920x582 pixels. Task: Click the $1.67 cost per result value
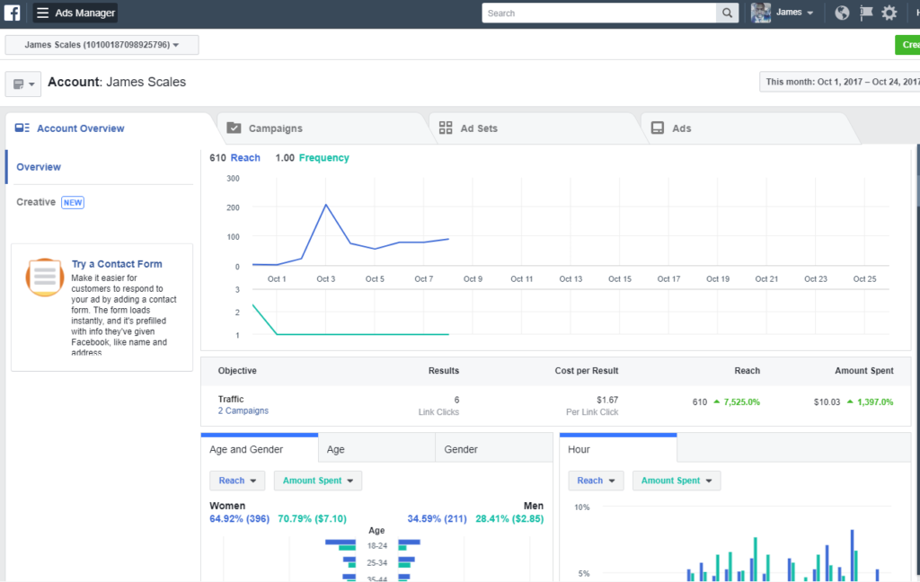[607, 401]
